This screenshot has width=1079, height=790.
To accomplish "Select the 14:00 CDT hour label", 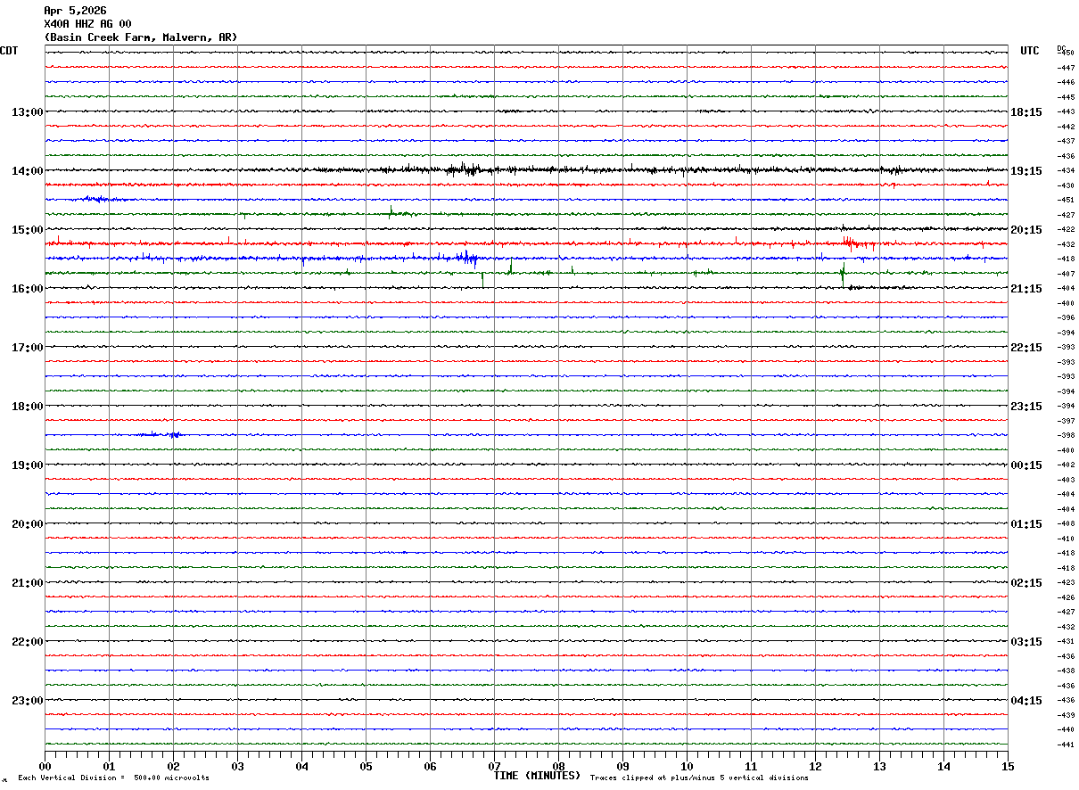I will 28,171.
